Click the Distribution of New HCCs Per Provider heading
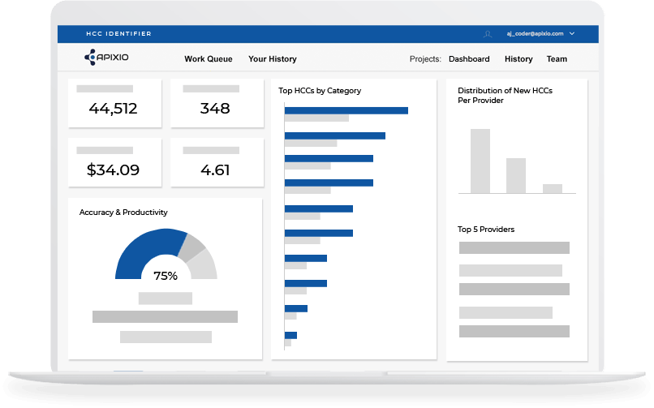The image size is (654, 408). pos(505,95)
